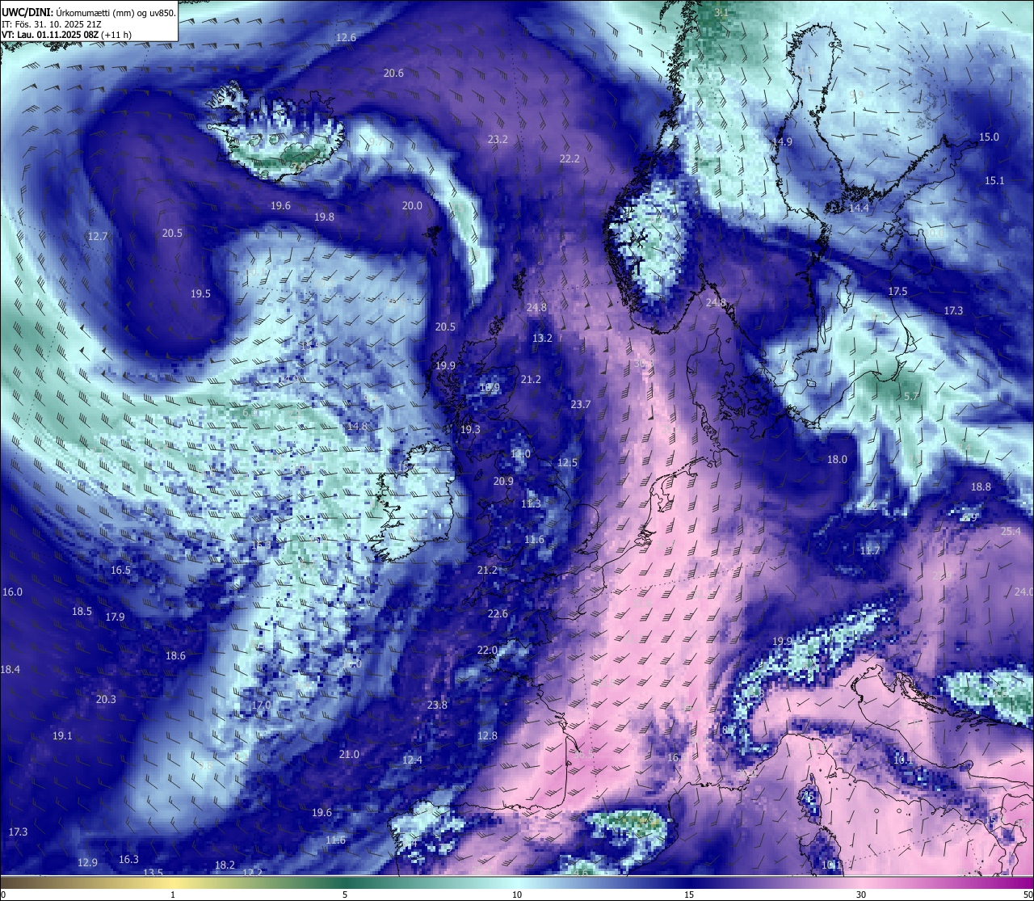
Task: Click the 25.4 value label
Action: 1011,532
